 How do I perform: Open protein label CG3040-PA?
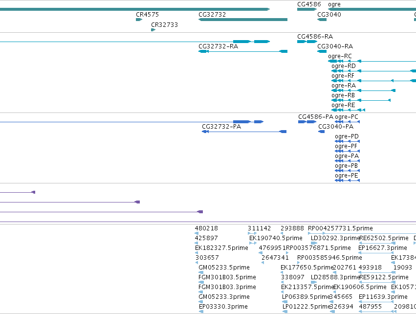click(x=336, y=127)
